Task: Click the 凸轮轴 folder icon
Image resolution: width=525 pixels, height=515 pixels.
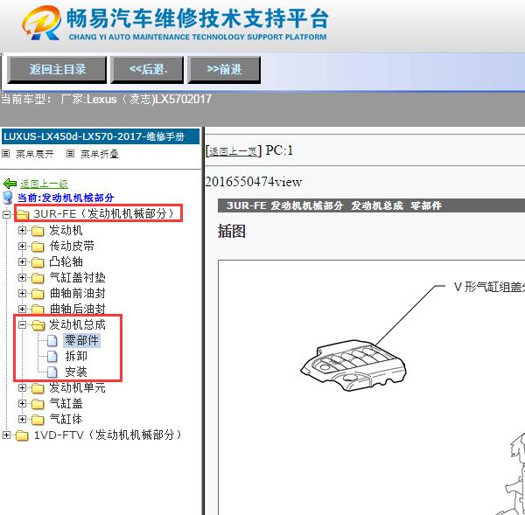Action: point(38,262)
